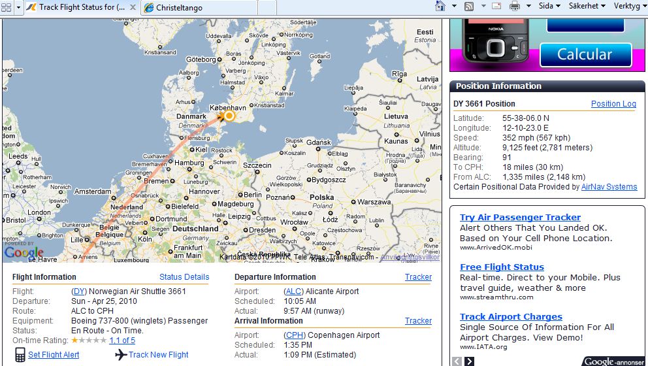
Task: Open the ALC airport code link
Action: pyautogui.click(x=293, y=291)
